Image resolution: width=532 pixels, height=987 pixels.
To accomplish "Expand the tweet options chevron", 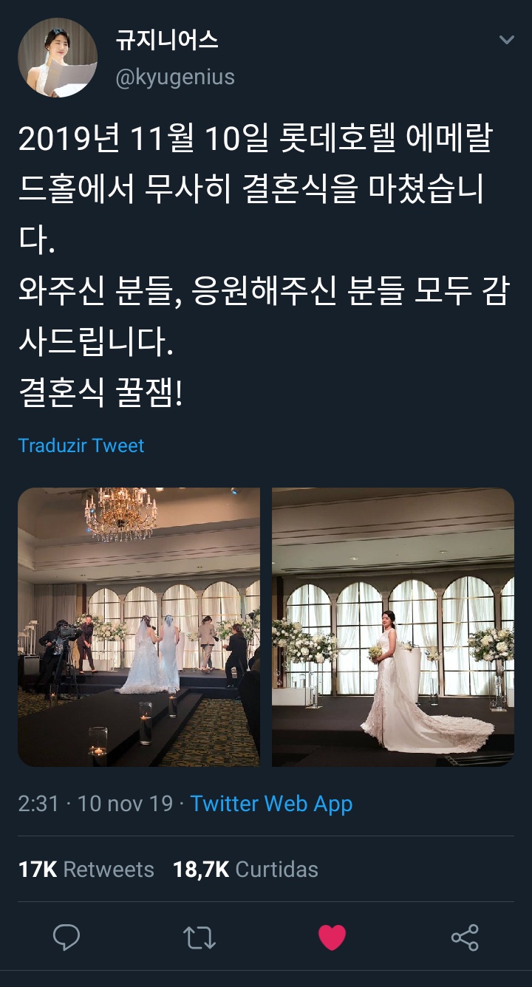I will point(507,40).
